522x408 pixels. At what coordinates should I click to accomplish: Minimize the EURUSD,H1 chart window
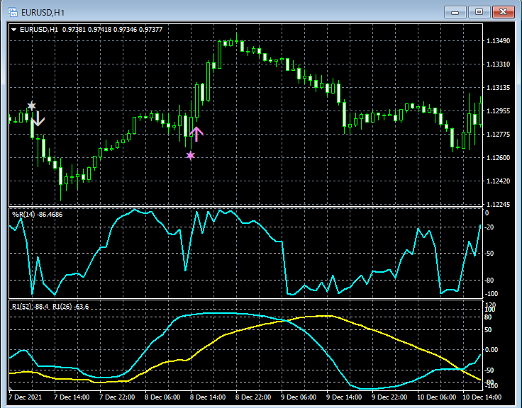455,11
